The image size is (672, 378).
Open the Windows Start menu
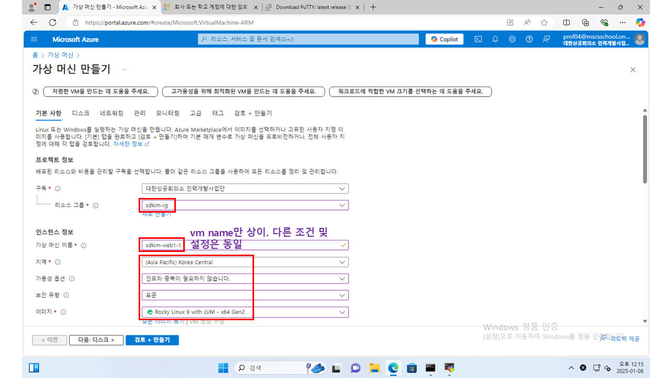pyautogui.click(x=223, y=367)
